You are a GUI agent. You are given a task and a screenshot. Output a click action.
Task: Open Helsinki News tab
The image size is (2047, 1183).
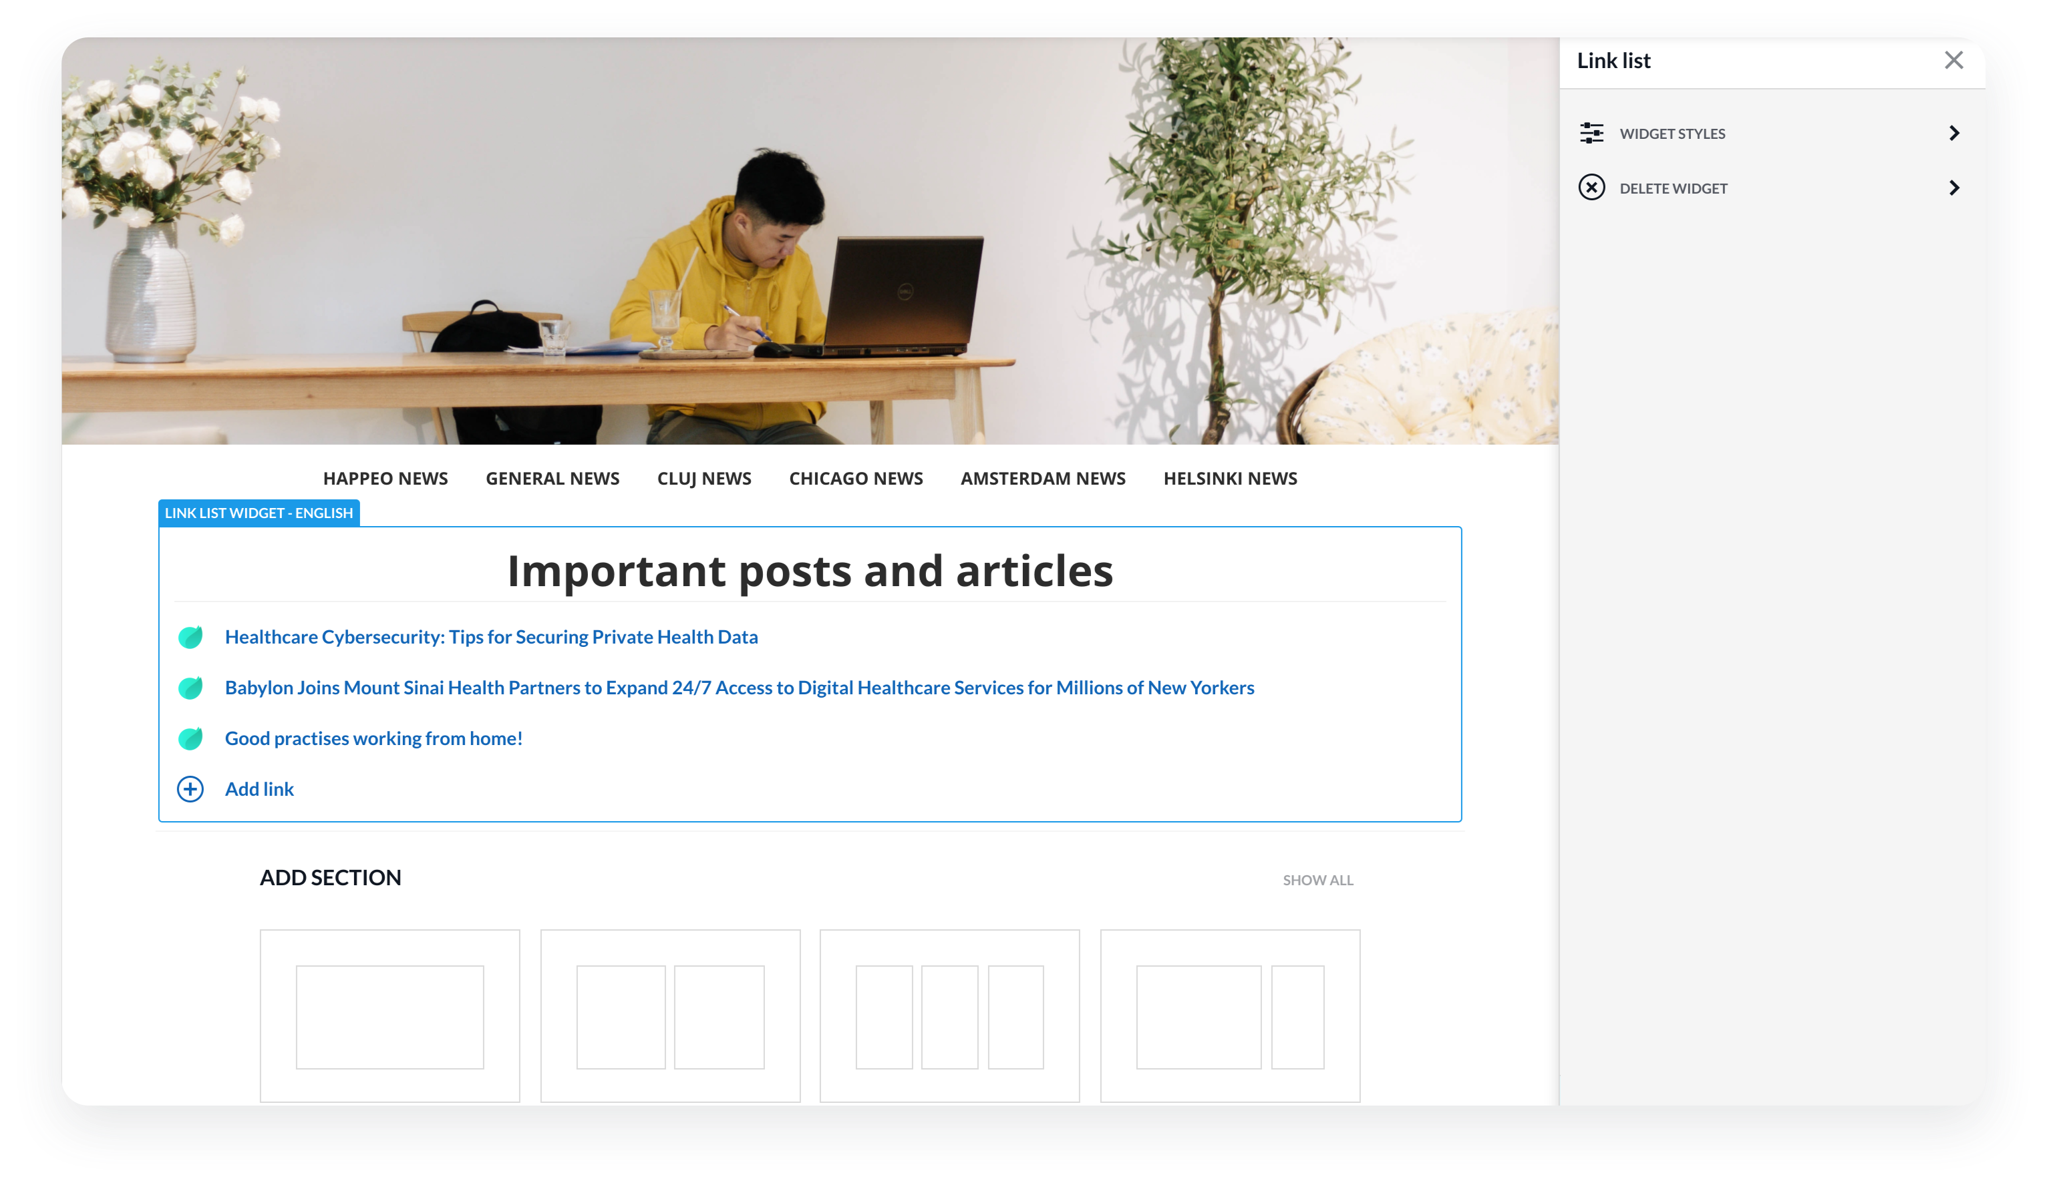pyautogui.click(x=1230, y=478)
